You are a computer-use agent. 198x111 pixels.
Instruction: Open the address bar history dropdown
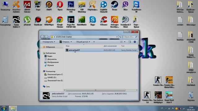point(117,37)
